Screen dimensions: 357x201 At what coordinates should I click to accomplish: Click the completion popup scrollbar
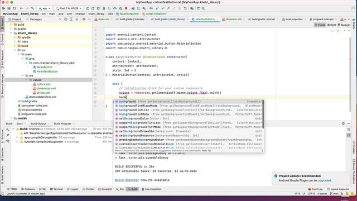point(263,114)
